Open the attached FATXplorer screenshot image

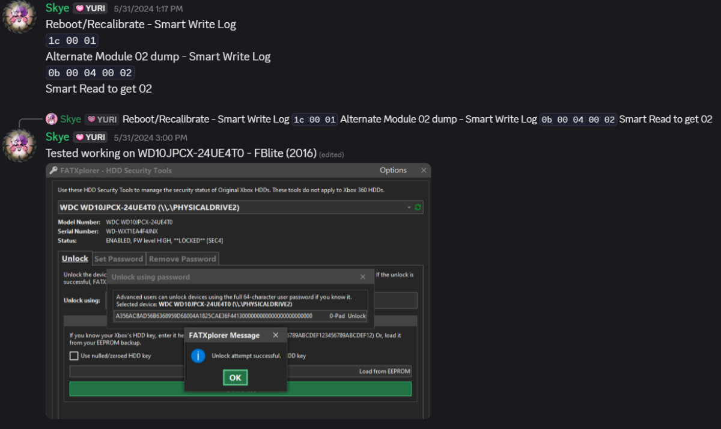click(x=238, y=291)
